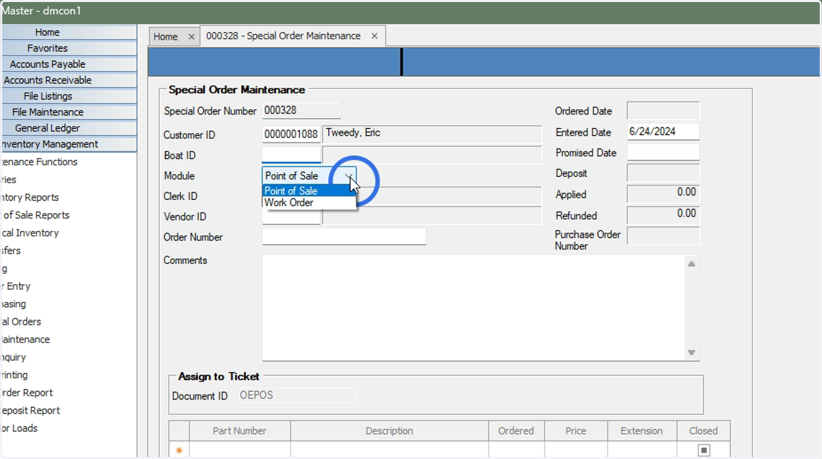Open Loads sidebar item

pos(19,429)
